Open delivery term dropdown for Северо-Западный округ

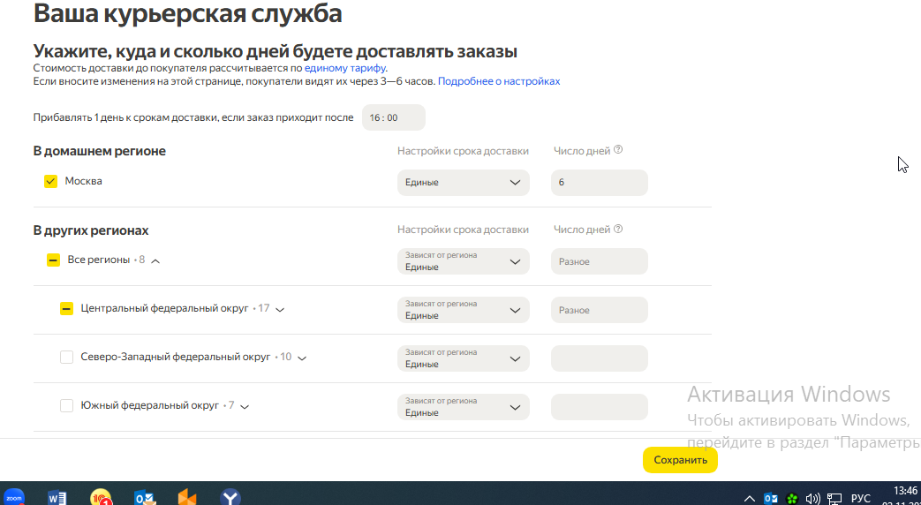[x=464, y=358]
